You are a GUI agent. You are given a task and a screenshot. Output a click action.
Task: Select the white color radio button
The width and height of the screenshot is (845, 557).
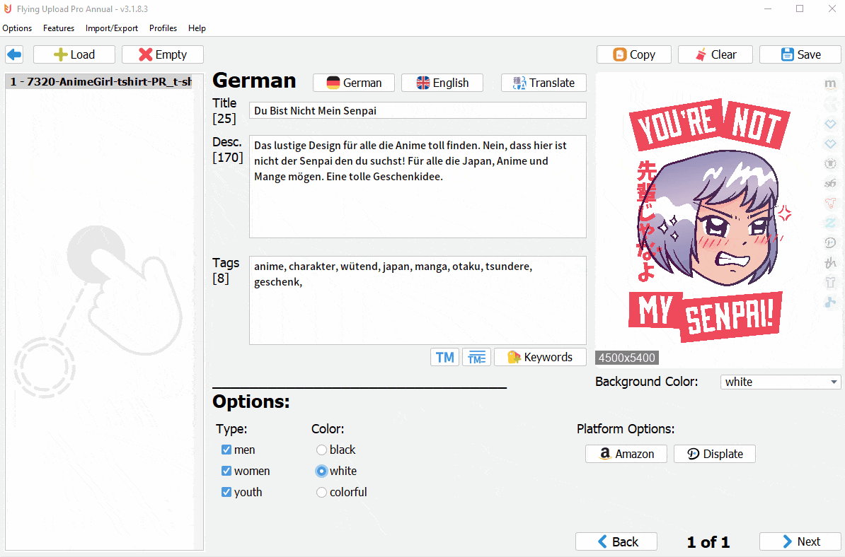pyautogui.click(x=321, y=471)
